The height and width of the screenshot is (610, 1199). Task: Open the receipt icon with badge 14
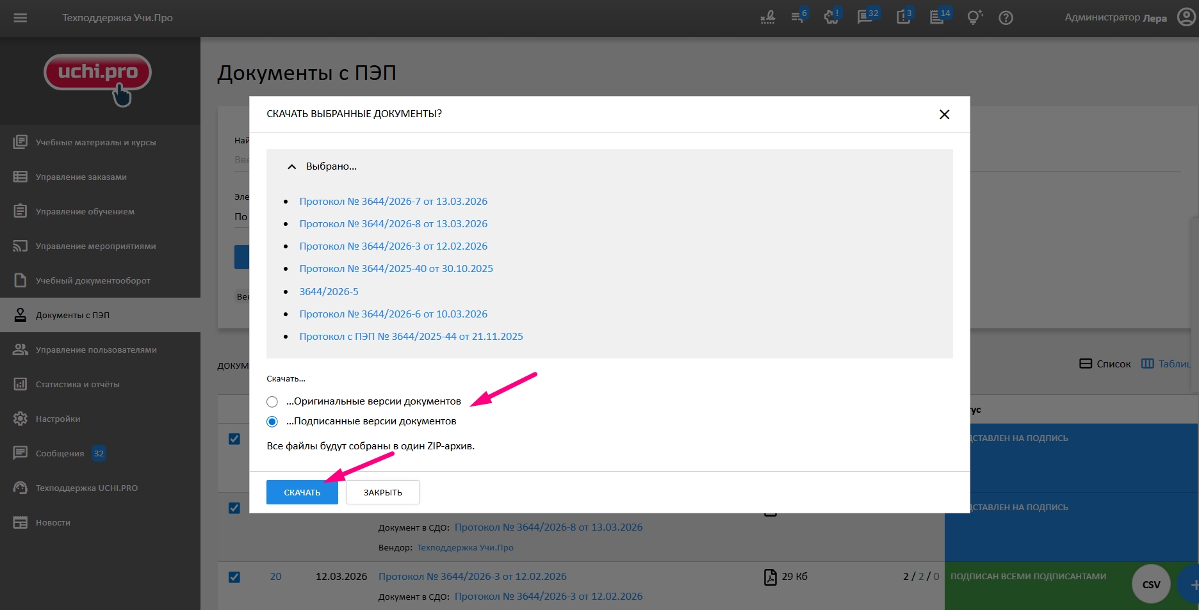(x=938, y=18)
